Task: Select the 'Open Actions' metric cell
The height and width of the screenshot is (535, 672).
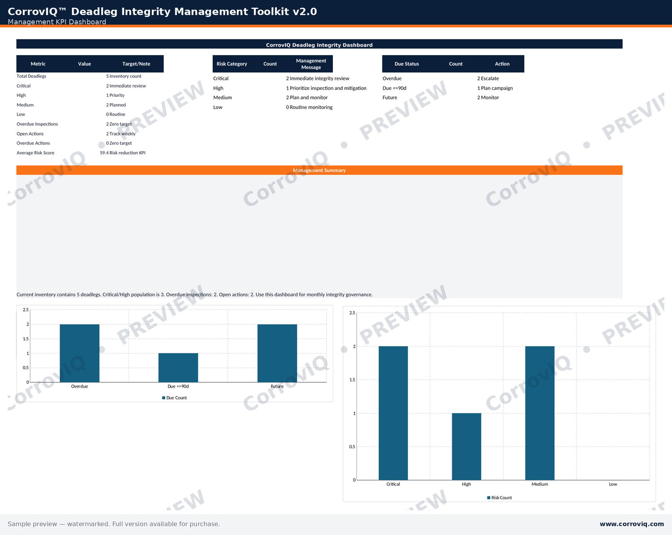Action: (30, 133)
